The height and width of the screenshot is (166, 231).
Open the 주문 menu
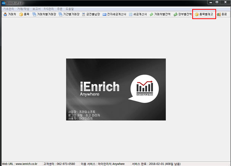[60, 8]
